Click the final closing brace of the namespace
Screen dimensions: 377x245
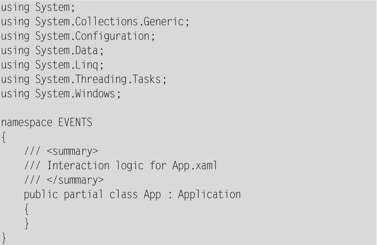4,238
